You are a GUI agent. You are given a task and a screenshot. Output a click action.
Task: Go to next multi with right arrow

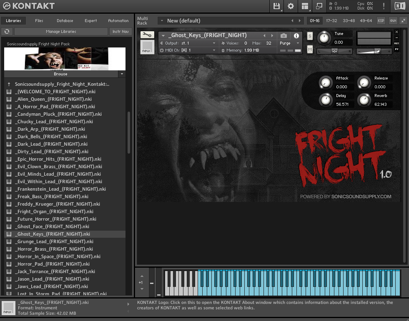(x=300, y=20)
